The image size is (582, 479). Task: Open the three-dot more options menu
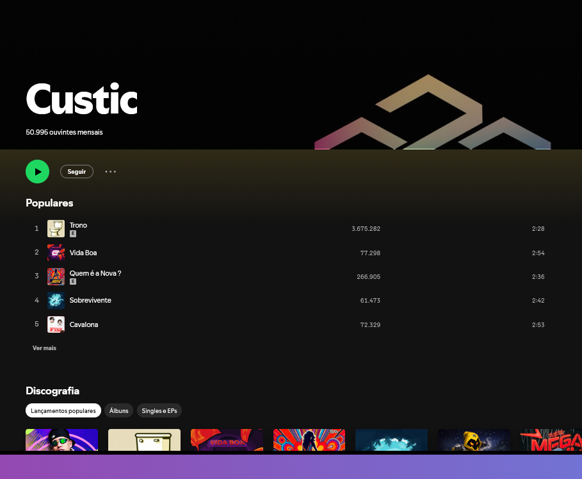coord(111,171)
